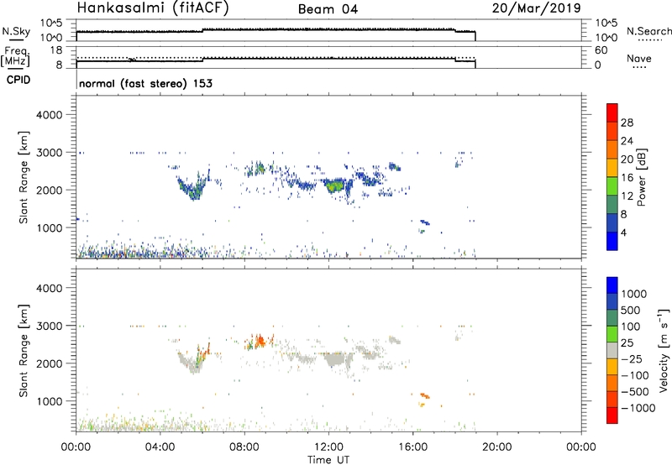Viewport: 672px width, 465px height.
Task: Click the 'N.Sky' legend label
Action: pyautogui.click(x=16, y=31)
